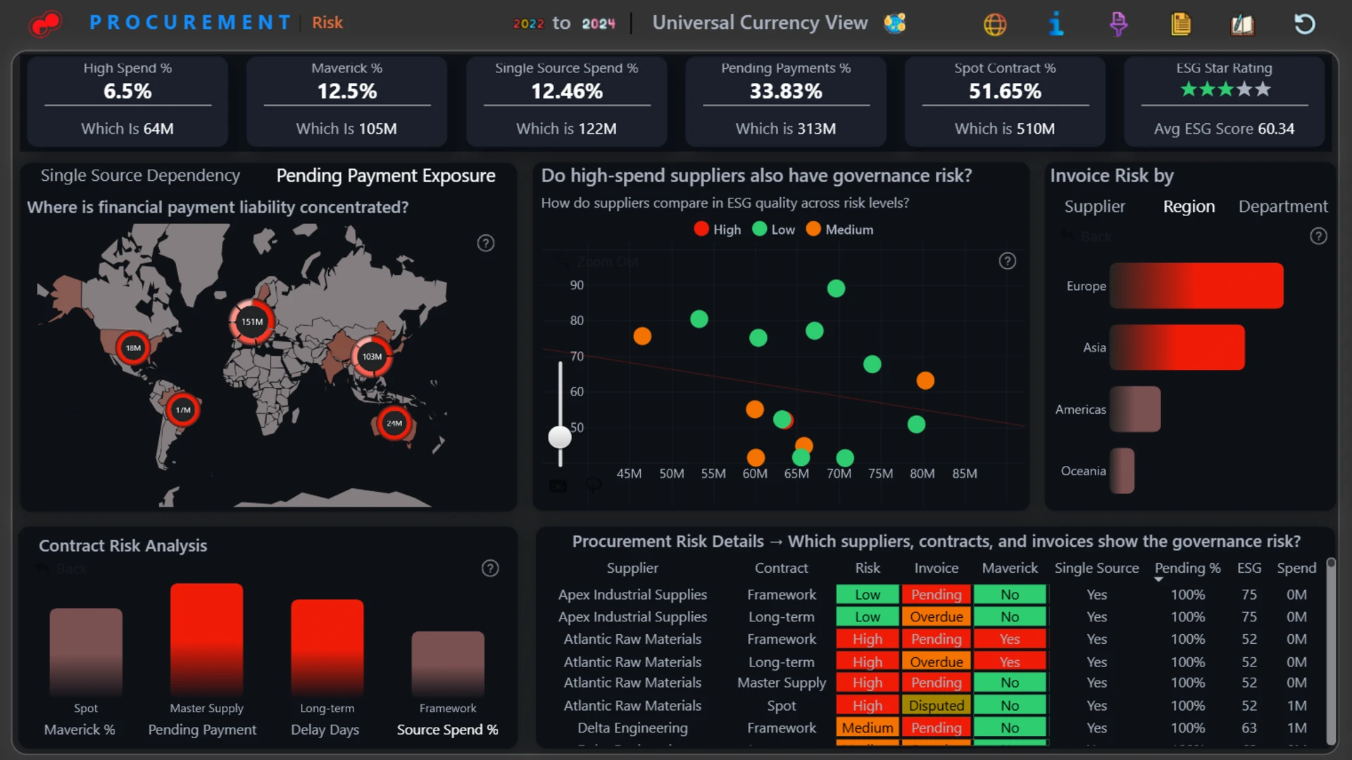Select the Europe bar in Invoice Risk
1352x760 pixels.
tap(1196, 286)
